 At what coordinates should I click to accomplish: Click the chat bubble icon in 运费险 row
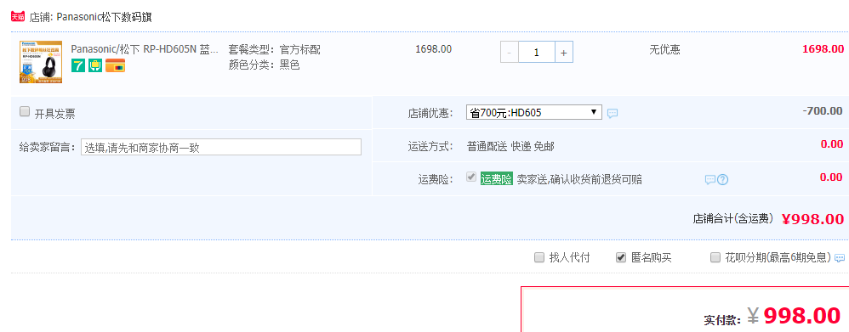pos(709,179)
